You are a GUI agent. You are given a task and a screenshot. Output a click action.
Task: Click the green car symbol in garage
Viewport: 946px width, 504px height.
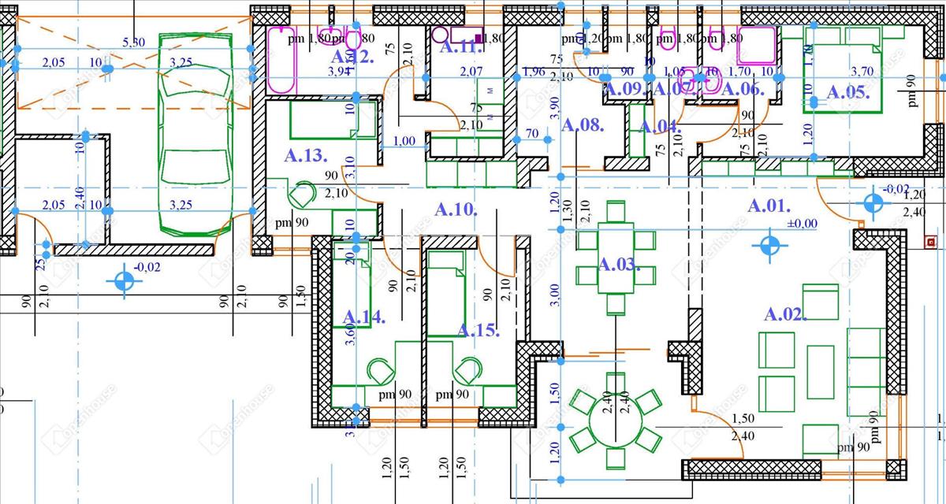[195, 134]
